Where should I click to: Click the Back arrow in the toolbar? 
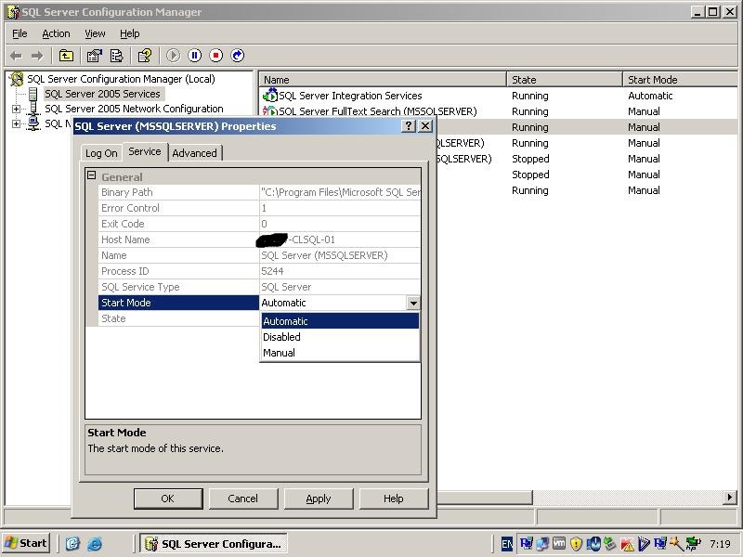click(x=16, y=56)
